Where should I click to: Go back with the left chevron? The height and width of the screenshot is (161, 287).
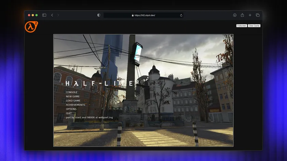coord(52,15)
